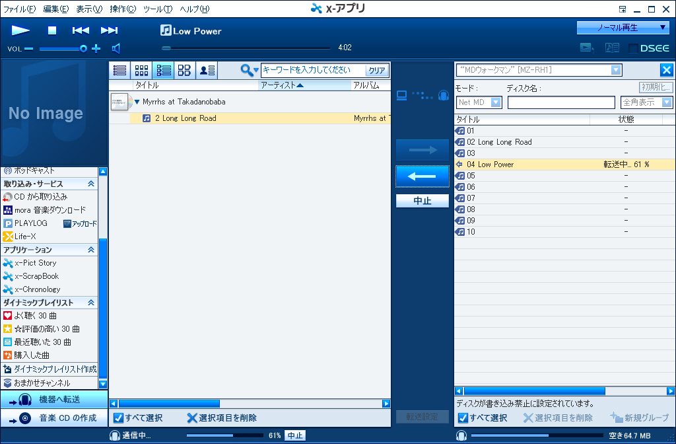Screen dimensions: 676x444
Task: Open the 表示 menu
Action: pyautogui.click(x=89, y=9)
